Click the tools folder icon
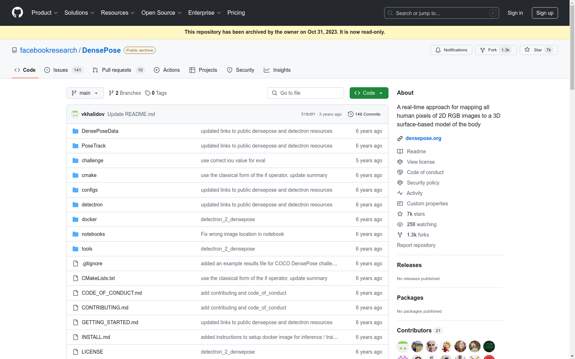 coord(75,249)
